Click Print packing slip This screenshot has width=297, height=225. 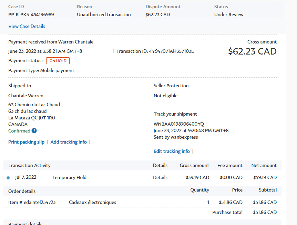tap(26, 142)
